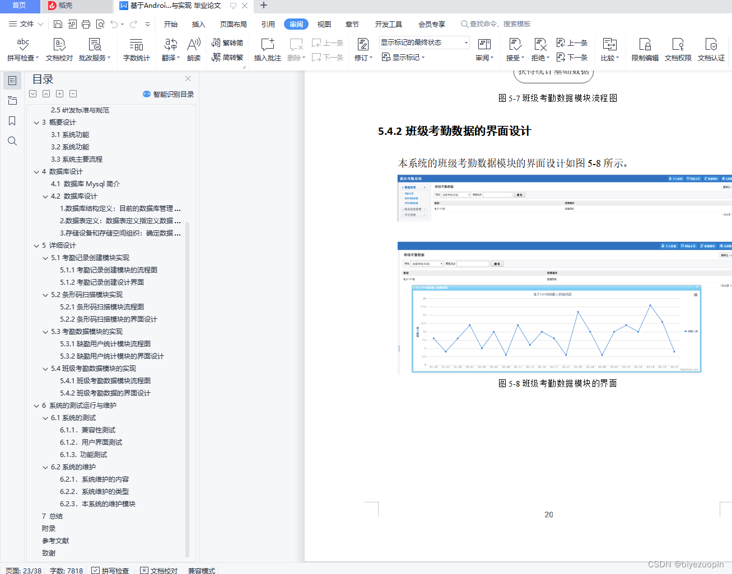Viewport: 732px width, 574px height.
Task: Accept change with 接受 icon
Action: click(x=515, y=44)
